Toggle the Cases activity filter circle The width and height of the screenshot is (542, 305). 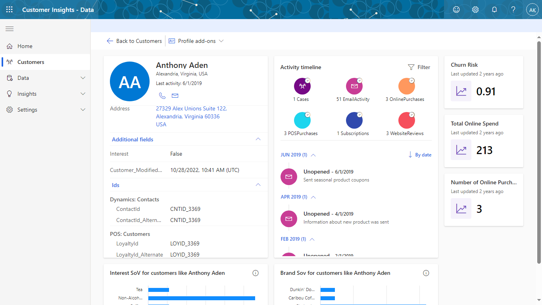point(302,86)
